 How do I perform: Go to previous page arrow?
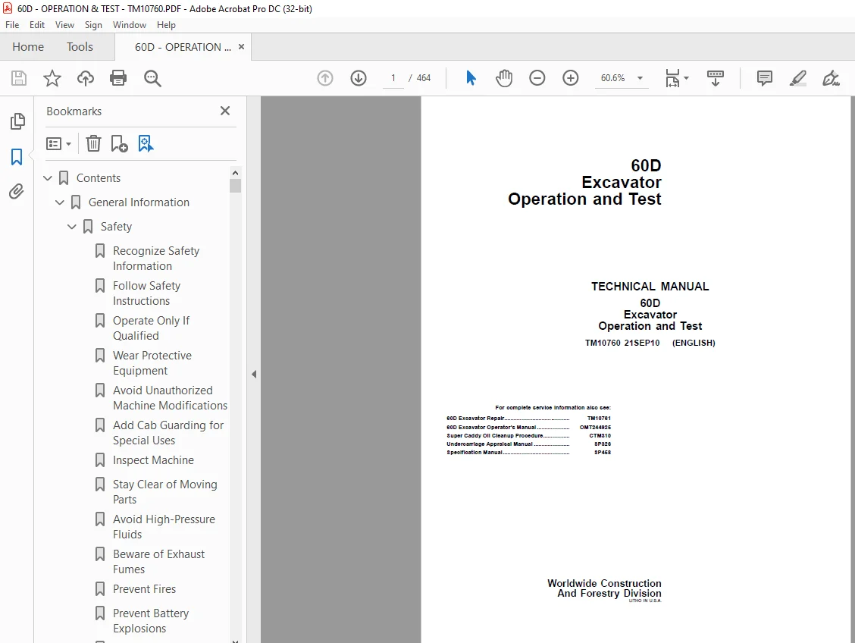pyautogui.click(x=325, y=78)
